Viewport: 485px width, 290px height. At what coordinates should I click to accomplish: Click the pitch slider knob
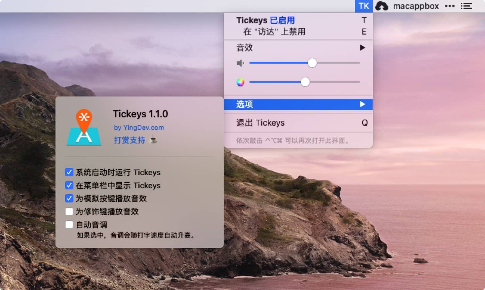(x=305, y=82)
